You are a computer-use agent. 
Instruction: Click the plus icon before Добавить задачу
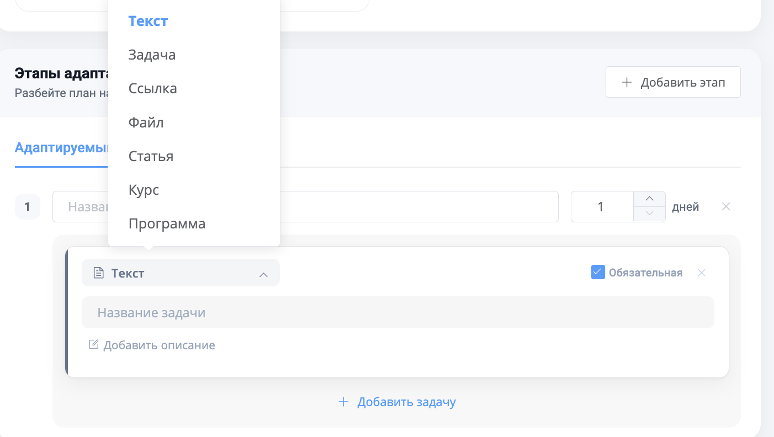pyautogui.click(x=343, y=402)
